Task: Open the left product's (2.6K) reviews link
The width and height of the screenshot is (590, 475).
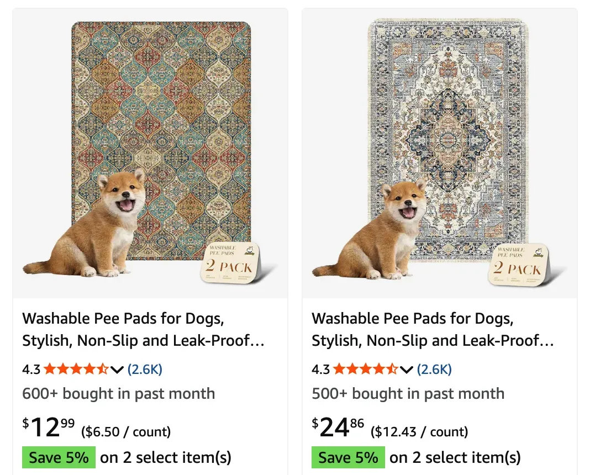Action: point(145,370)
